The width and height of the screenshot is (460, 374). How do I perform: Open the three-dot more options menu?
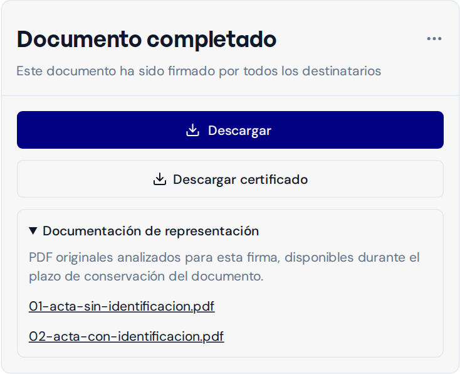[x=434, y=39]
